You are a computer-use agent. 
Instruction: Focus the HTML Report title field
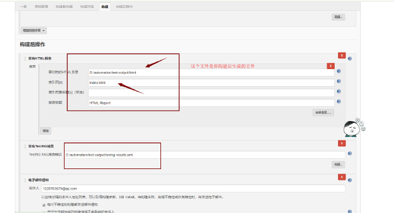[211, 103]
